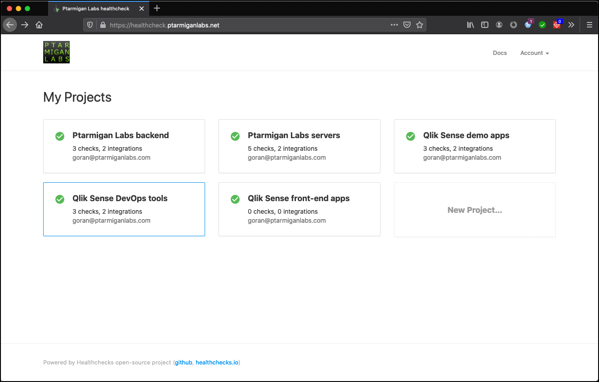
Task: Open page actions three-dot menu
Action: coord(394,25)
